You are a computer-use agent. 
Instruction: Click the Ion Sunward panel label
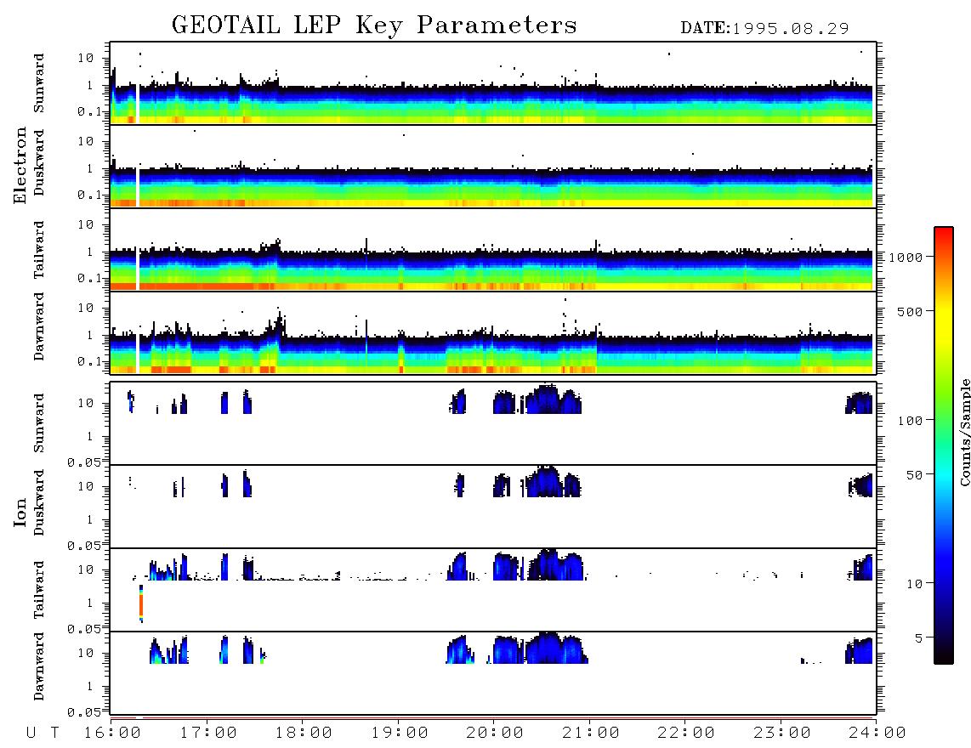click(x=39, y=423)
